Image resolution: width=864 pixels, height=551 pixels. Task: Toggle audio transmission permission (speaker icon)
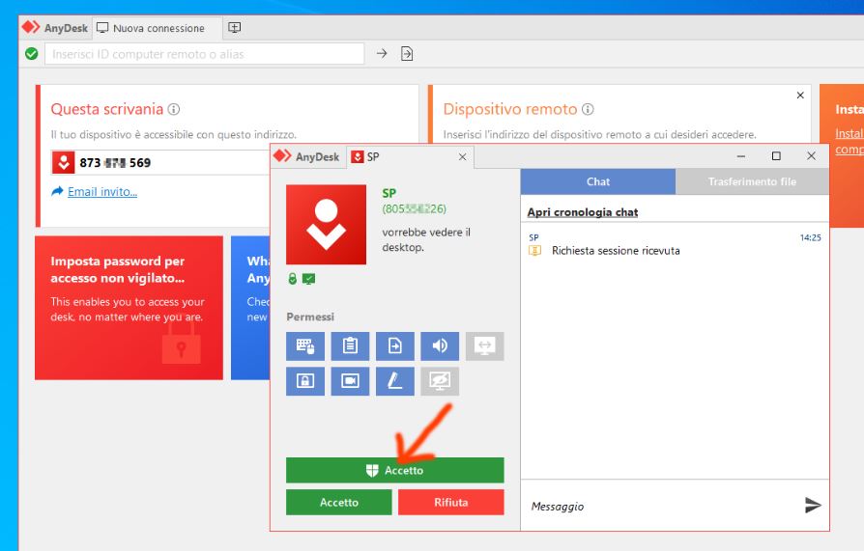440,346
